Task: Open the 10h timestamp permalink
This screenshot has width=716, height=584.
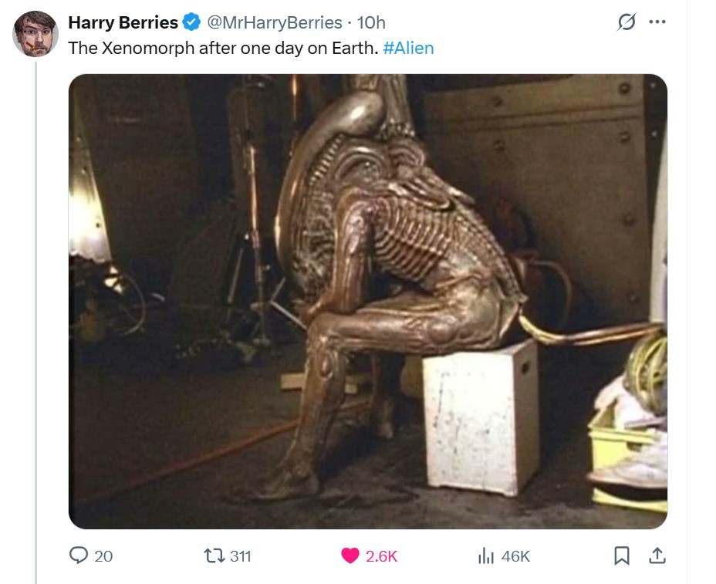Action: click(x=371, y=22)
